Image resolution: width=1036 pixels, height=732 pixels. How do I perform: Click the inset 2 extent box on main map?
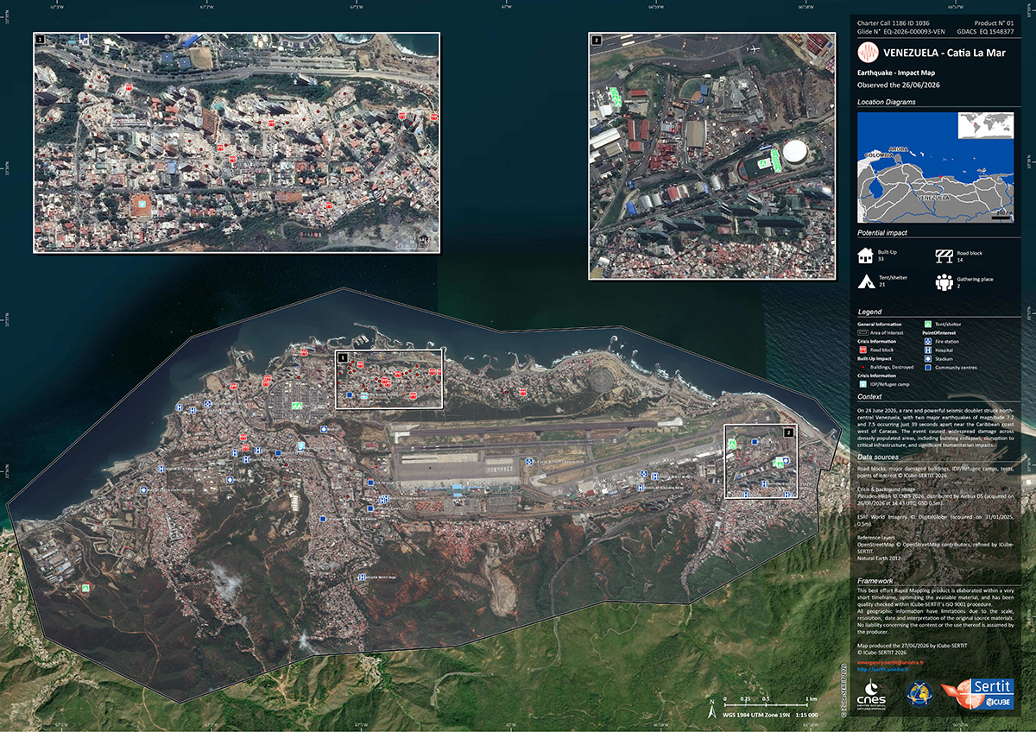[x=761, y=461]
